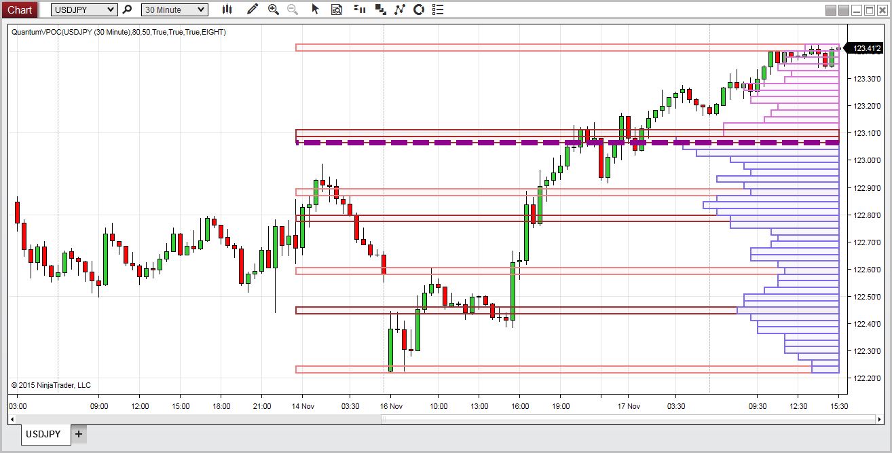
Task: Click the purple dashed VPOC line
Action: pos(568,143)
